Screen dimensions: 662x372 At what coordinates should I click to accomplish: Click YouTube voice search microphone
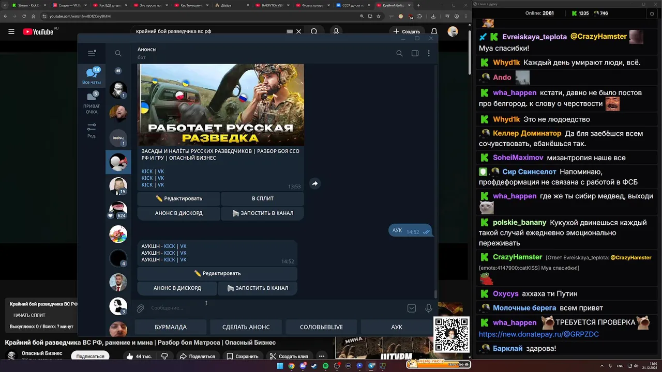click(336, 32)
